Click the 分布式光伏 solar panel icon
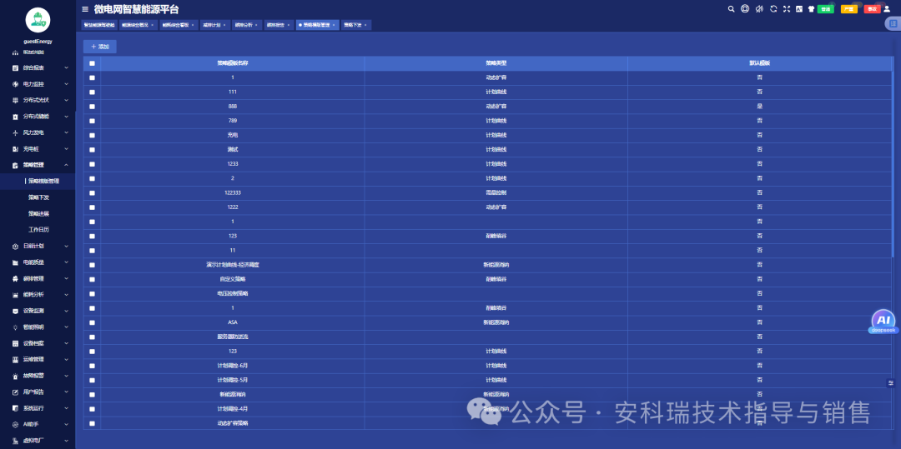Viewport: 901px width, 449px height. (16, 100)
